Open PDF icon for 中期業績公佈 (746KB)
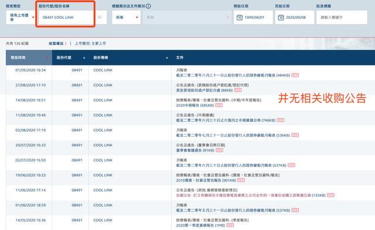 coord(280,120)
